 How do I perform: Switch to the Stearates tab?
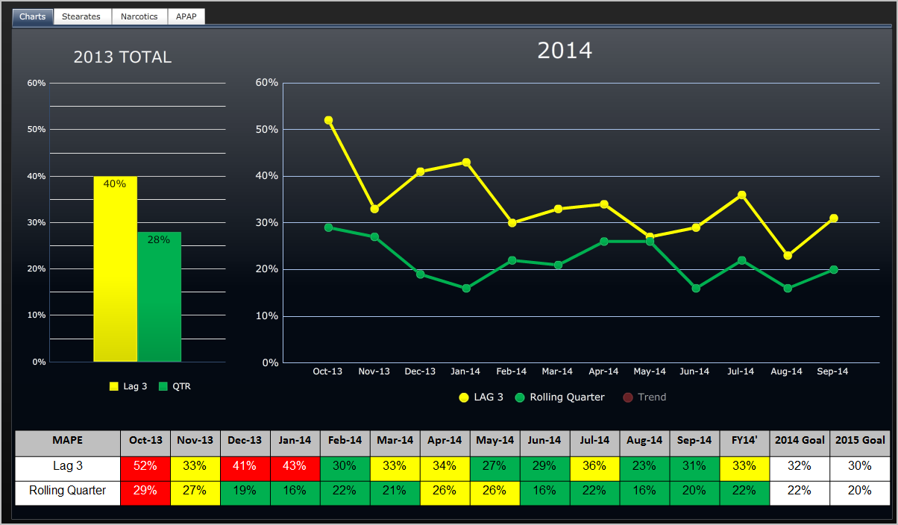pos(82,16)
